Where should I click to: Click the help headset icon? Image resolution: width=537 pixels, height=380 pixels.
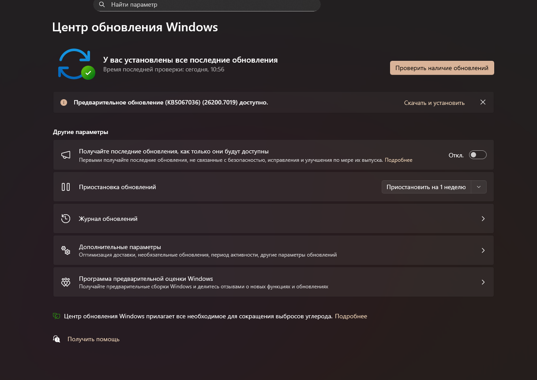coord(56,339)
